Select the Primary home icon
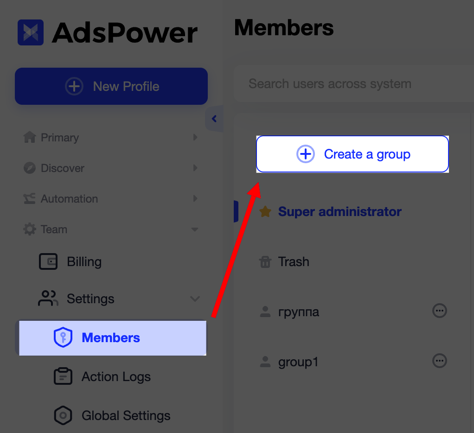The height and width of the screenshot is (433, 474). point(29,137)
